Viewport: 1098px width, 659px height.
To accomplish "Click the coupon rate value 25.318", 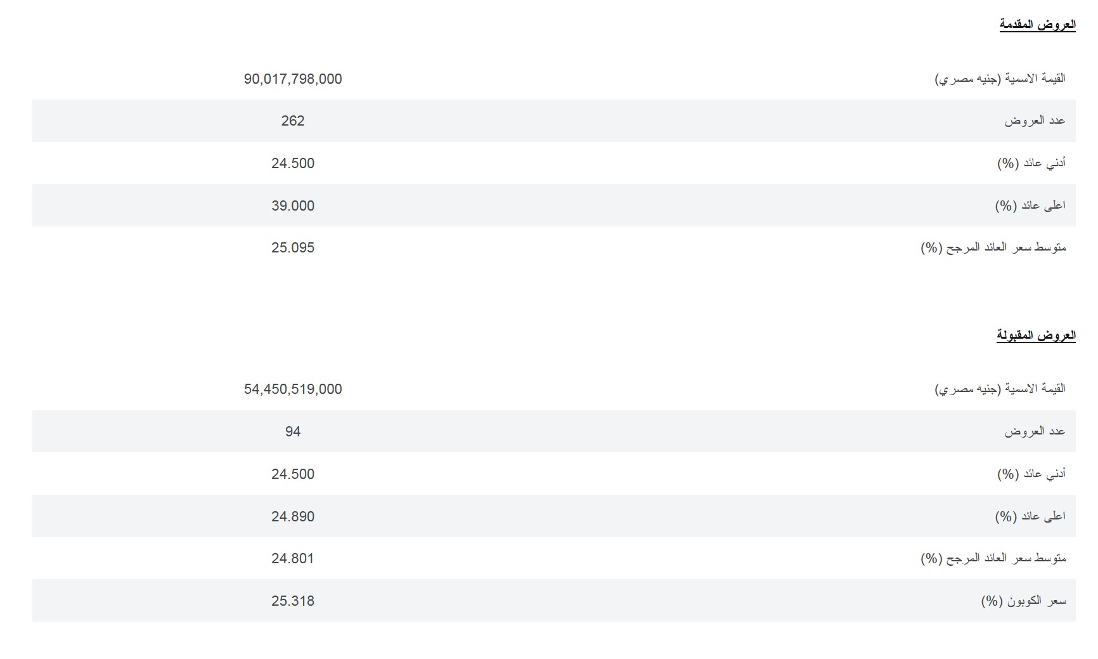I will click(293, 601).
